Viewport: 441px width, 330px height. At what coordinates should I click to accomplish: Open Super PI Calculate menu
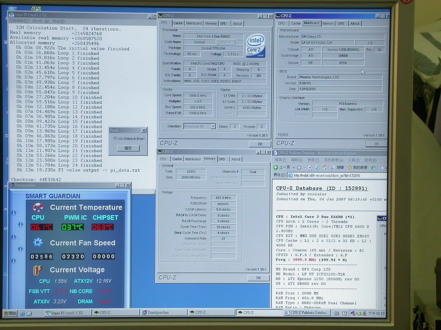(19, 21)
